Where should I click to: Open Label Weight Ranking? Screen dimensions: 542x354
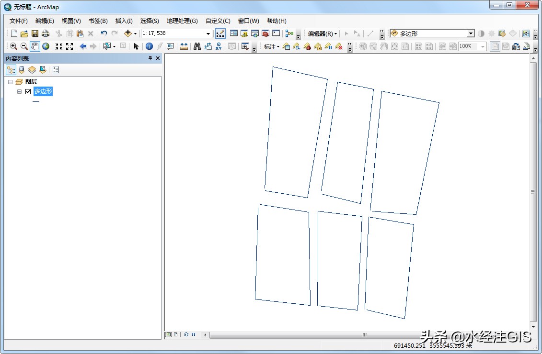click(x=307, y=46)
